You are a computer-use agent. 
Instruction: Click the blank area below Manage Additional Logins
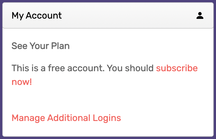[108, 130]
